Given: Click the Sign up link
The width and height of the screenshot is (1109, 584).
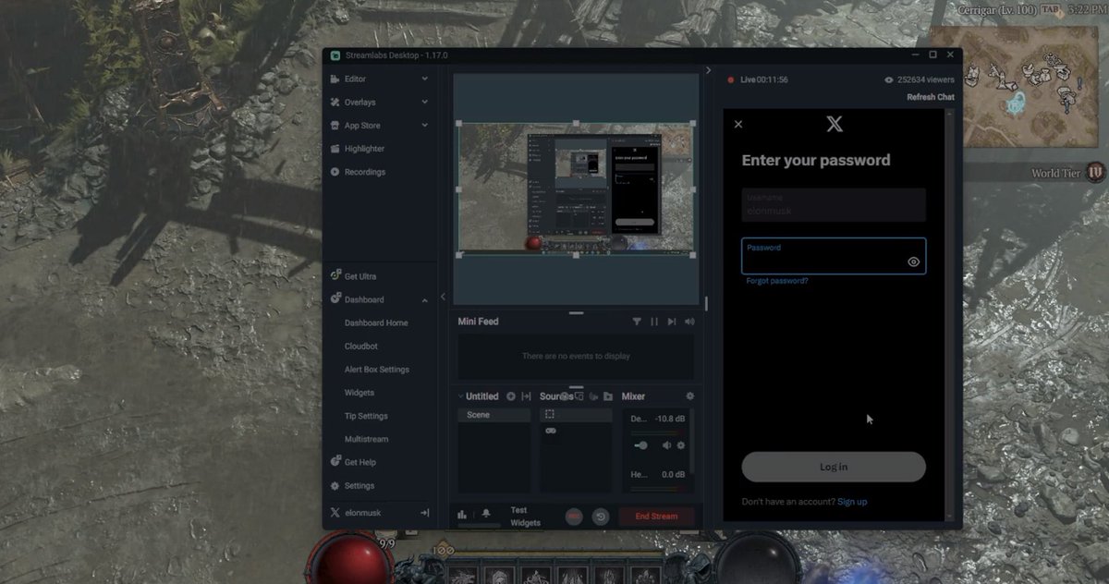Looking at the screenshot, I should click(x=852, y=502).
